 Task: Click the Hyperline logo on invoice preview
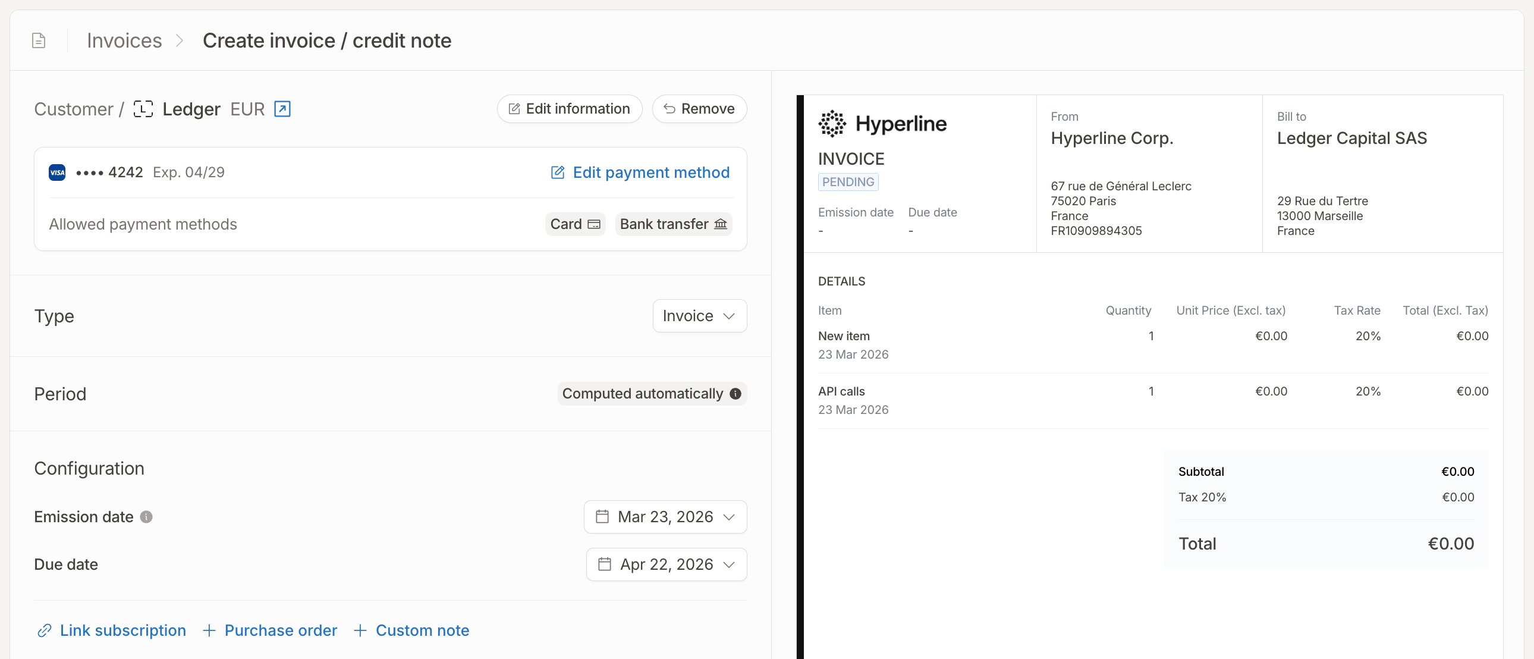point(882,123)
